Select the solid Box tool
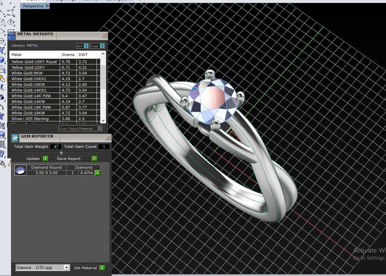 [2, 60]
